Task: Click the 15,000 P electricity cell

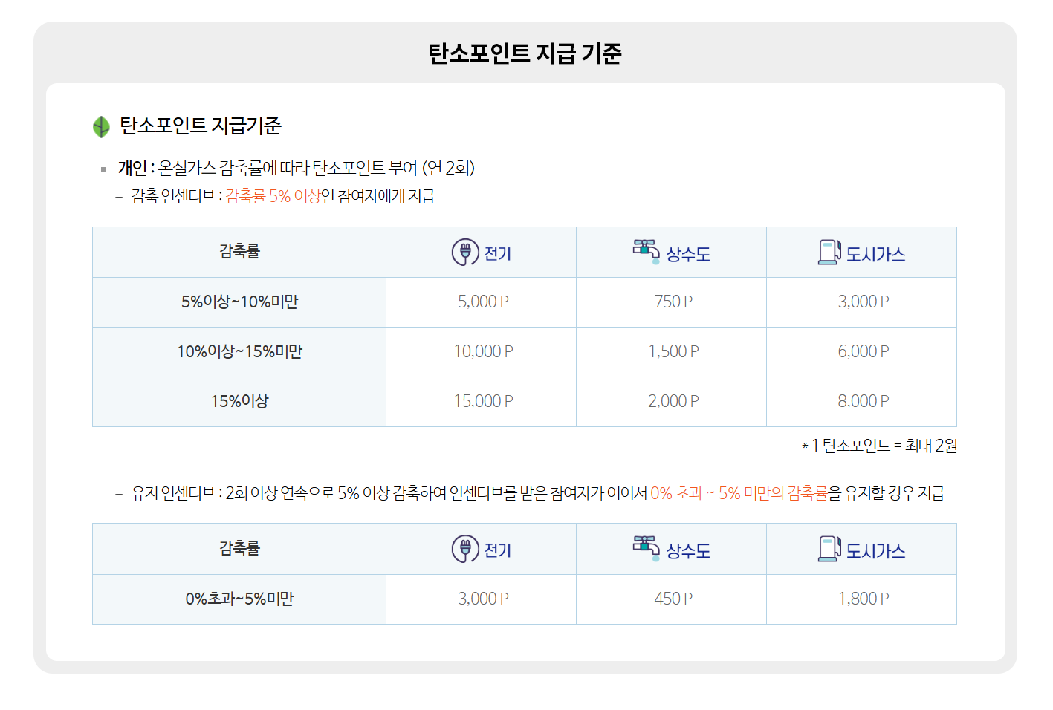Action: tap(483, 401)
